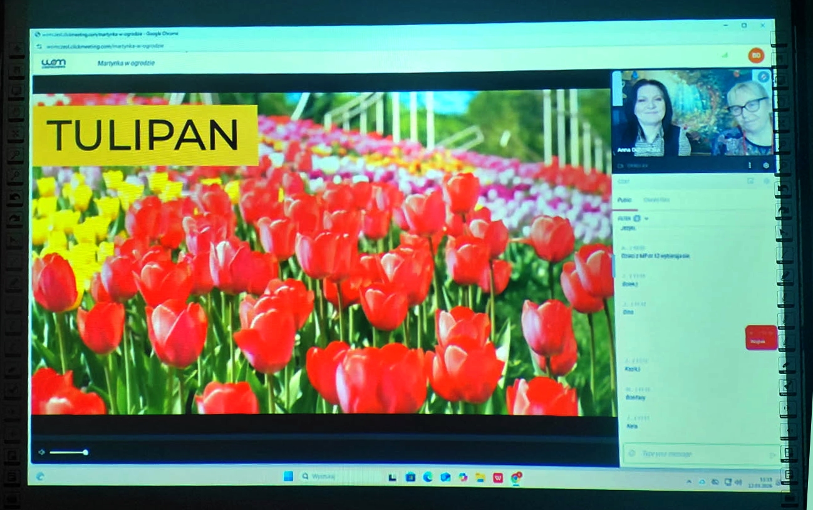This screenshot has width=813, height=510.
Task: Click the blue round icon on video corner
Action: tap(762, 76)
